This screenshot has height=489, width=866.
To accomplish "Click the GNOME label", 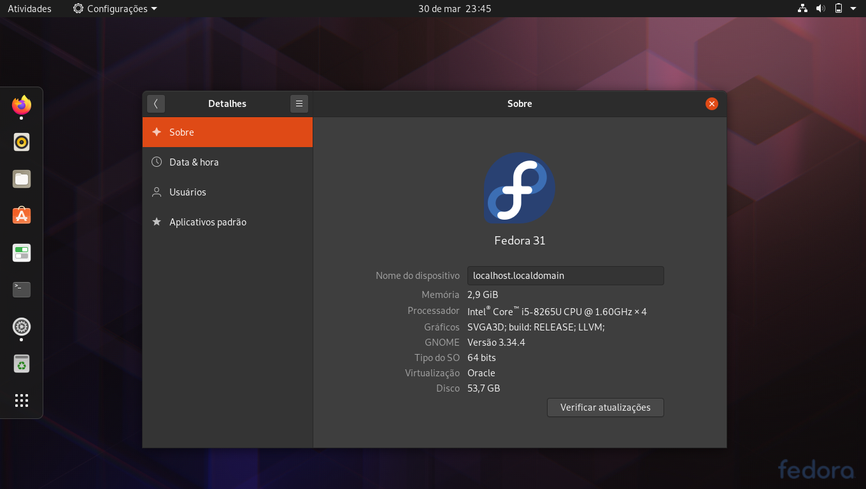I will click(442, 343).
